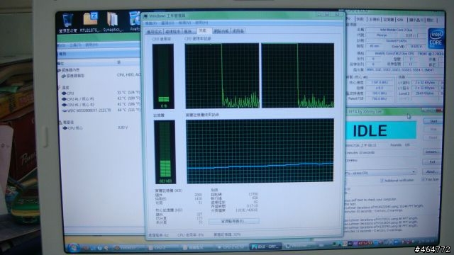Switch to the SPD tab in CPU-Z
454x255 pixels.
pyautogui.click(x=400, y=20)
